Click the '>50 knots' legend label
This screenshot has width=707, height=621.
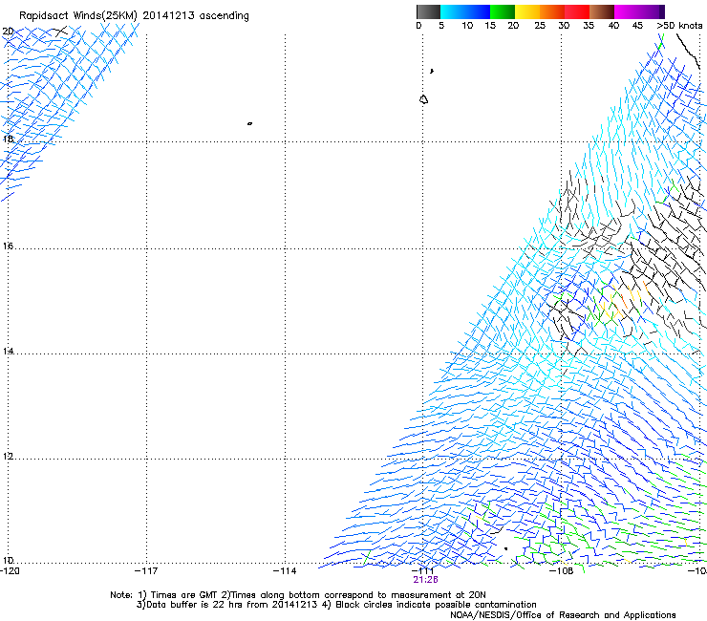679,26
